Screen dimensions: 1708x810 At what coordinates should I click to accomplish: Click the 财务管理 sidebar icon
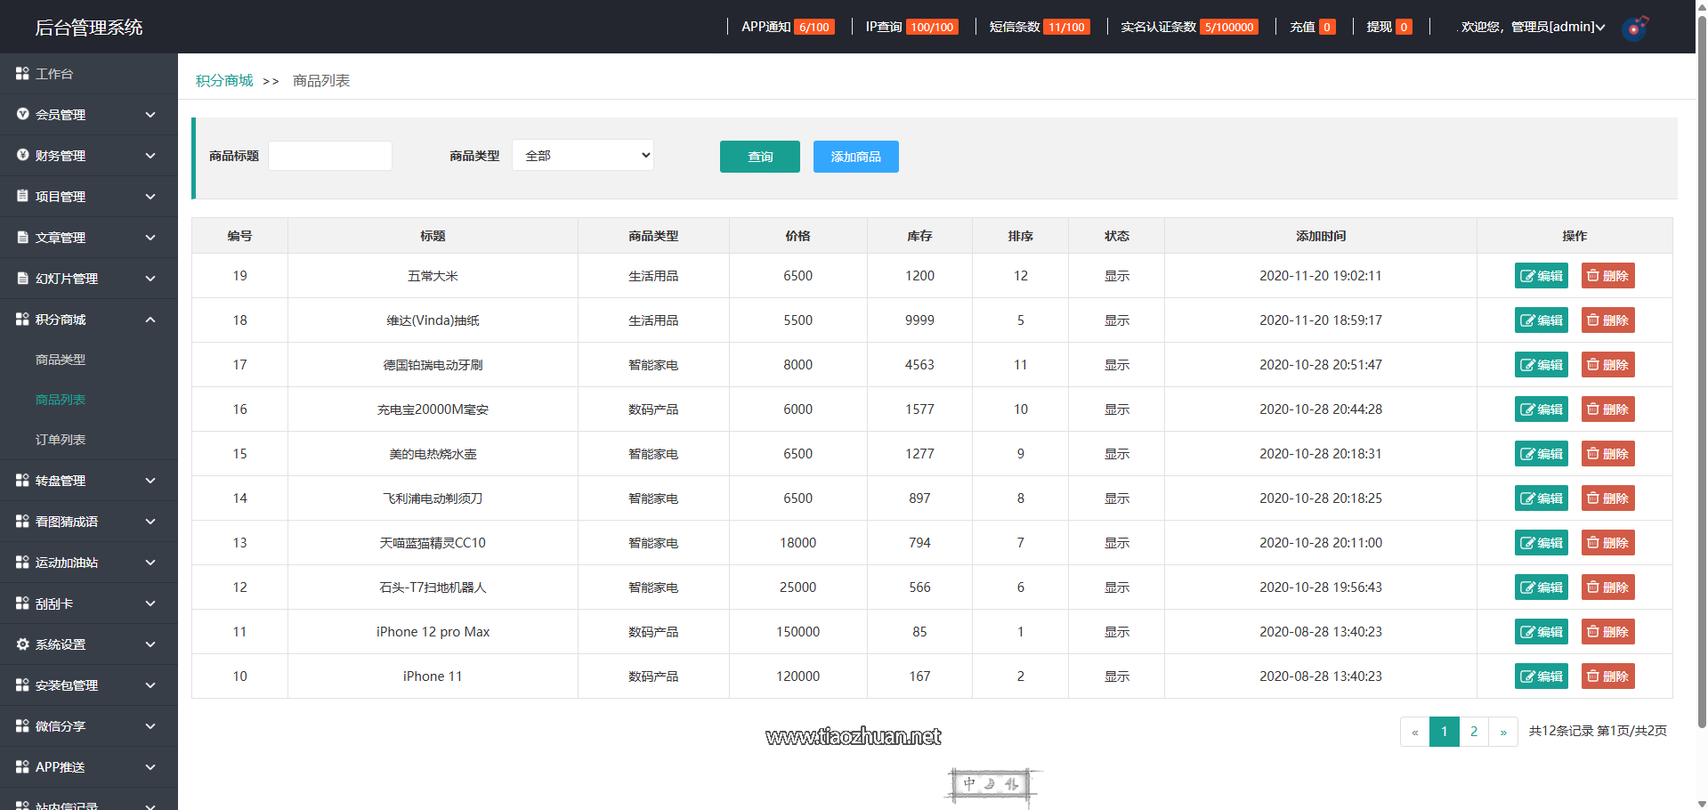22,156
